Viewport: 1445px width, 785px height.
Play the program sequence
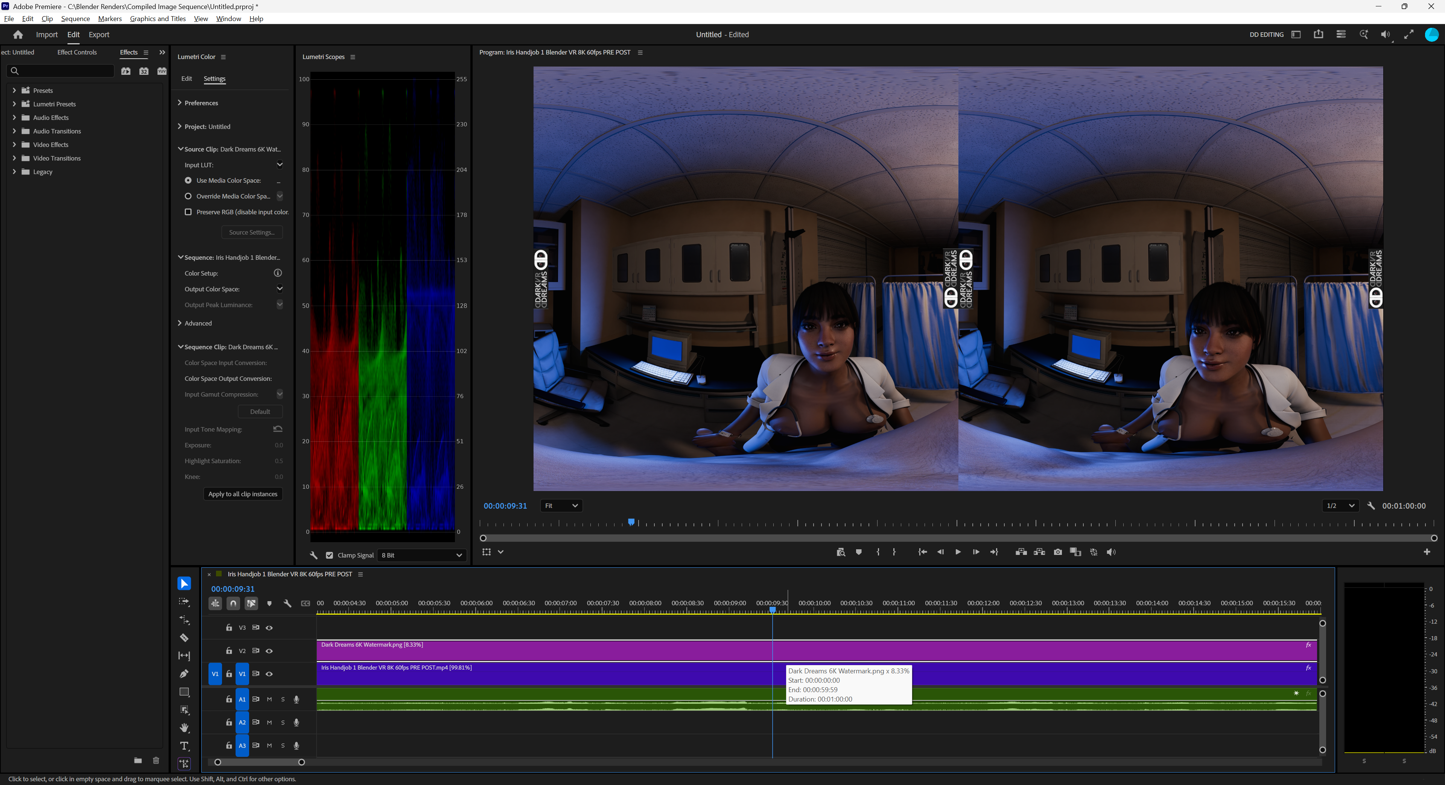pos(958,552)
